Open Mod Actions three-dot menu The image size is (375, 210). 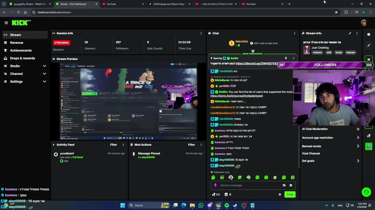[201, 145]
